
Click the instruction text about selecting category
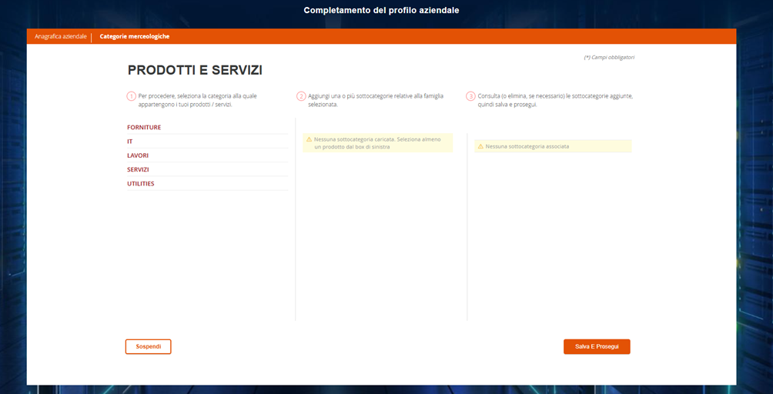(x=197, y=100)
